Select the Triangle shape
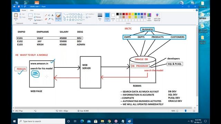Image resolution: width=221 pixels, height=124 pixels. pos(81,14)
